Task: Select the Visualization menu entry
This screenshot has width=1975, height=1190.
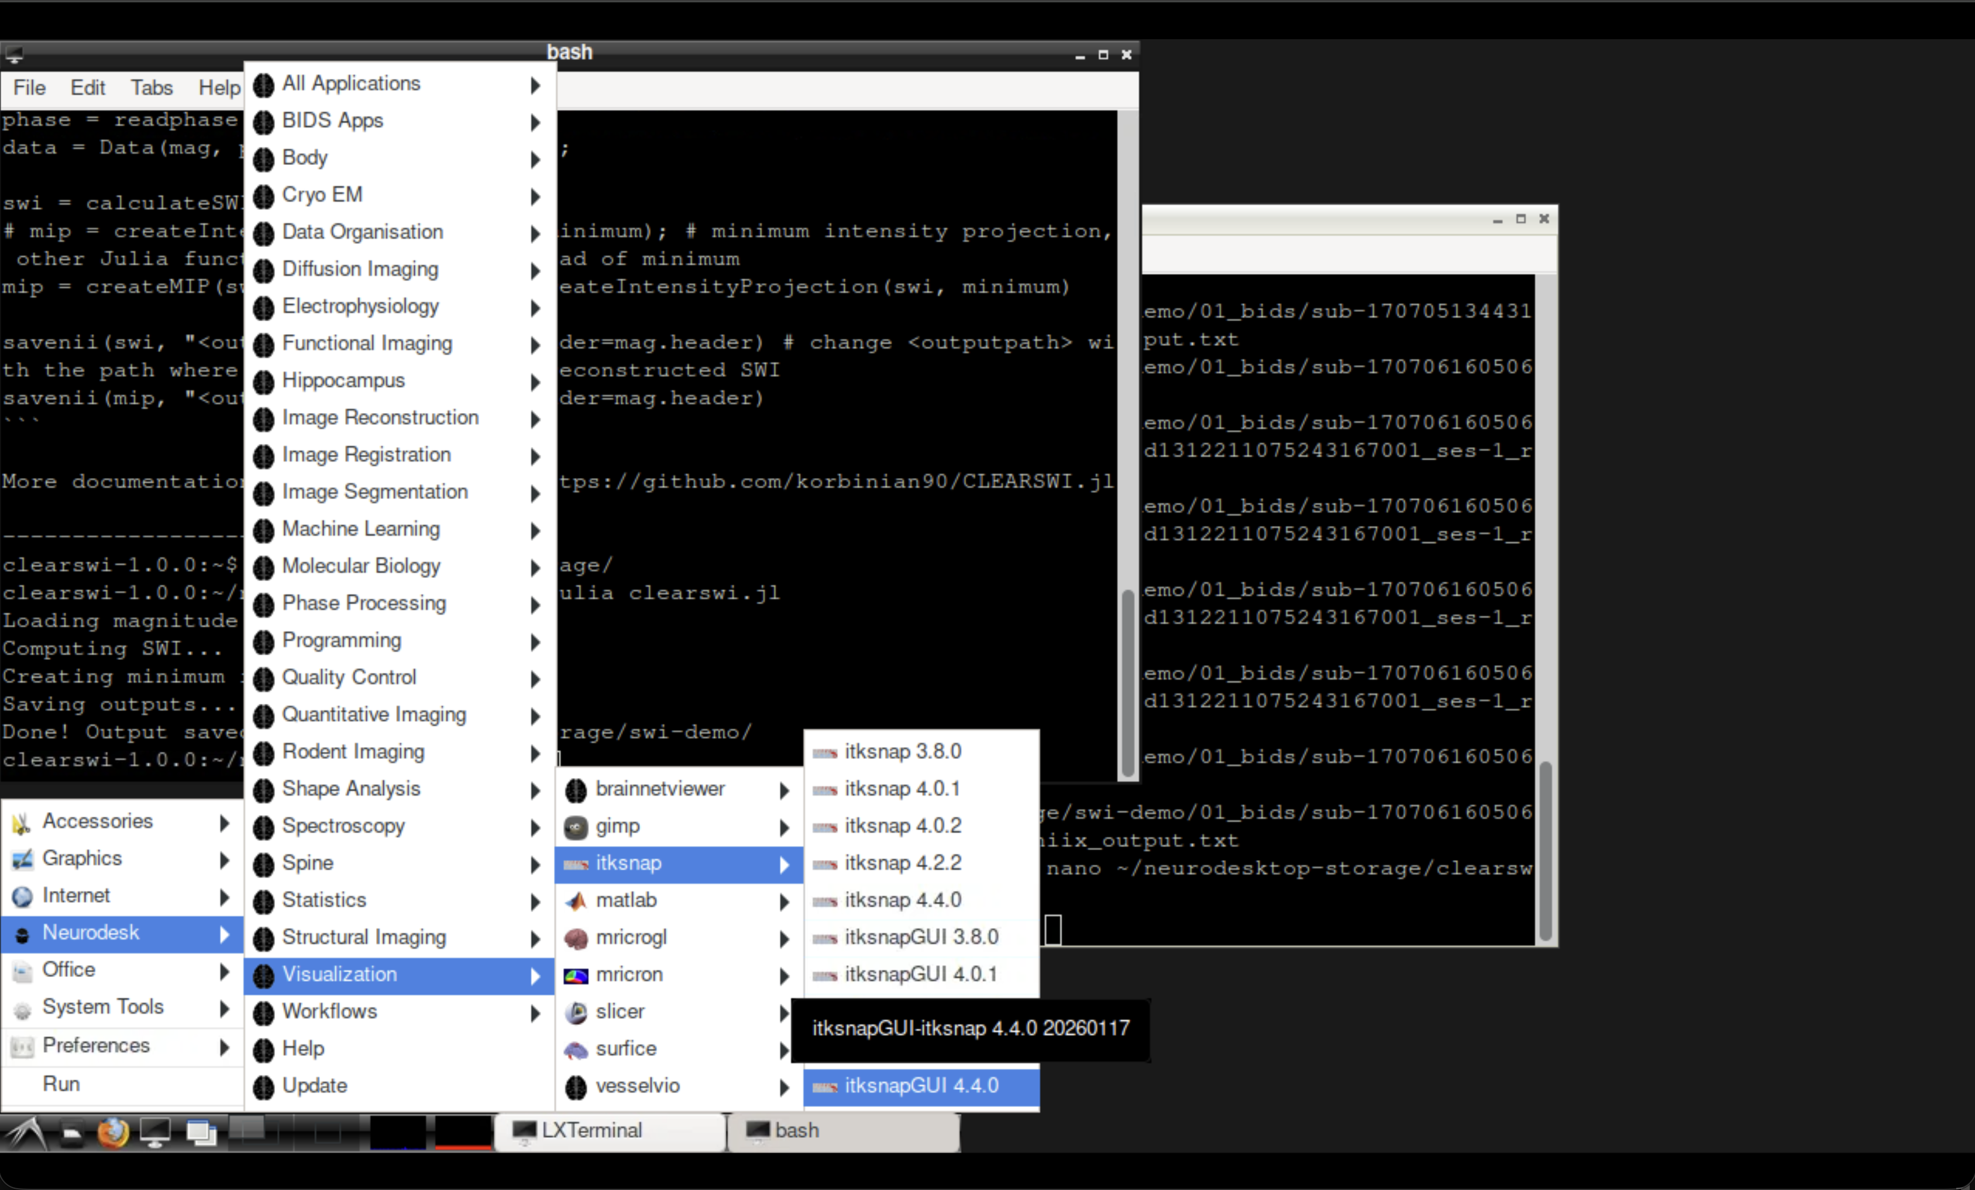Action: pyautogui.click(x=399, y=975)
